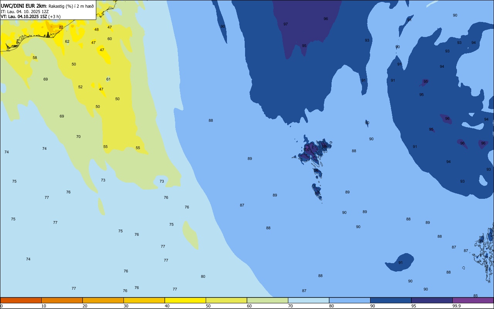Select the purple above-99.9 legend swatch
The image size is (494, 309).
click(473, 300)
